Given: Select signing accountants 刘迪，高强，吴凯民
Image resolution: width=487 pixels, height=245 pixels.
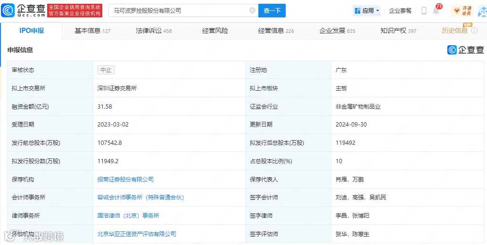Looking at the screenshot, I should [361, 198].
